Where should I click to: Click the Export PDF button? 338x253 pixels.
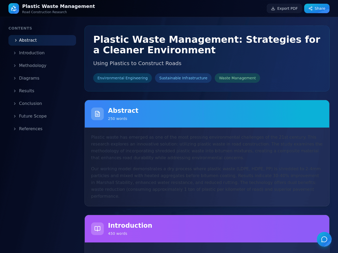[284, 8]
